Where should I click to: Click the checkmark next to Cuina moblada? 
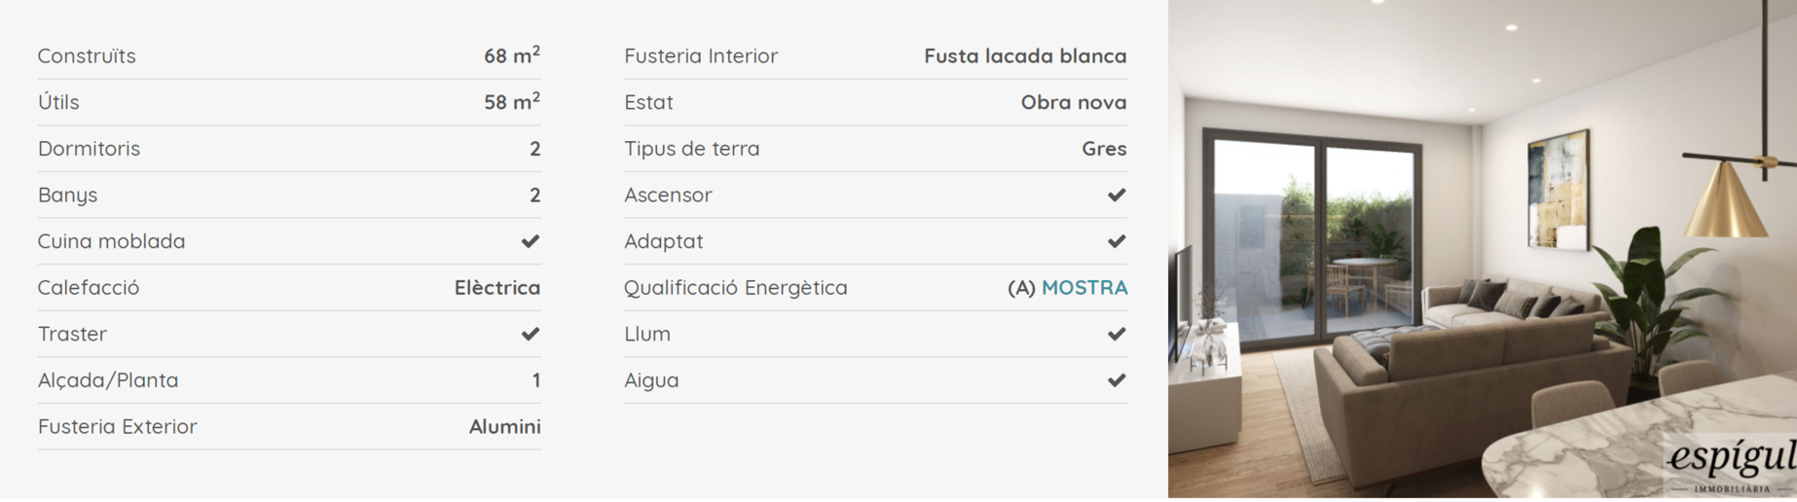pyautogui.click(x=530, y=241)
